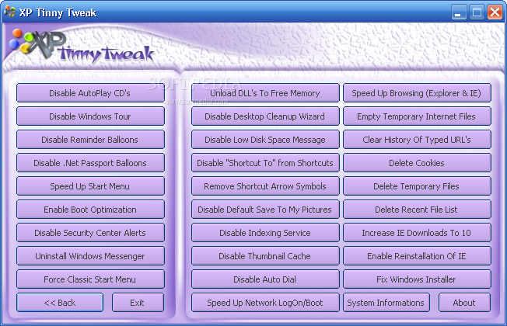Click the Disable AutoPlay CD's button
This screenshot has height=326, width=507.
pyautogui.click(x=90, y=93)
